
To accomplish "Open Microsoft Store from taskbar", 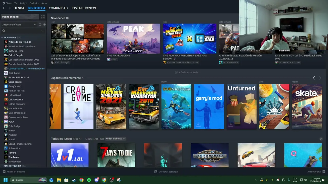I will pyautogui.click(x=66, y=180).
